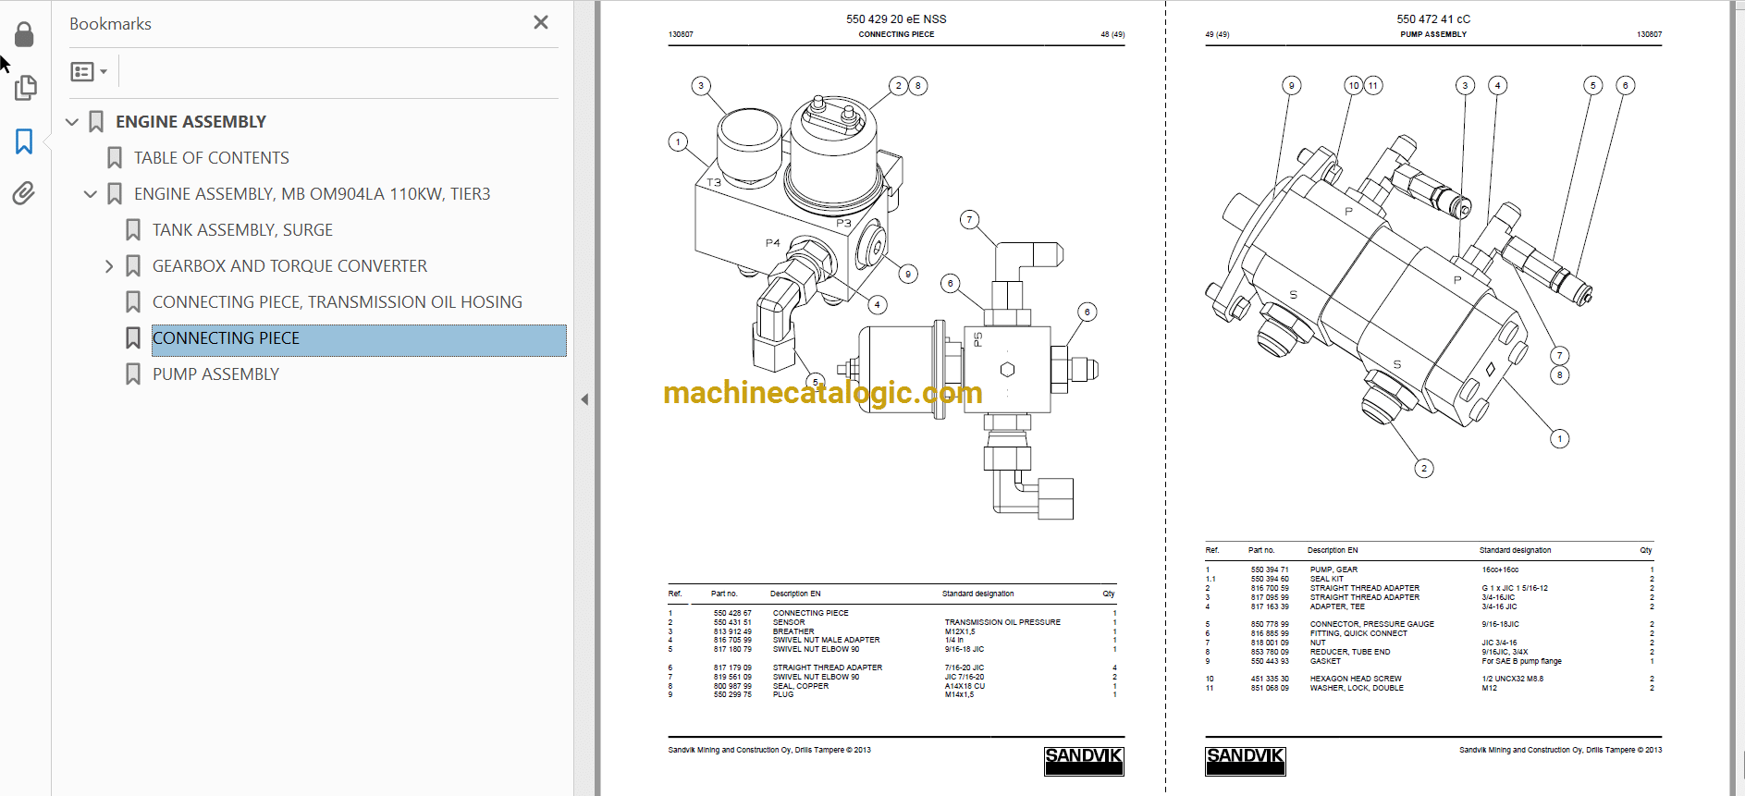Close the Bookmarks panel
This screenshot has height=796, width=1745.
coord(541,22)
